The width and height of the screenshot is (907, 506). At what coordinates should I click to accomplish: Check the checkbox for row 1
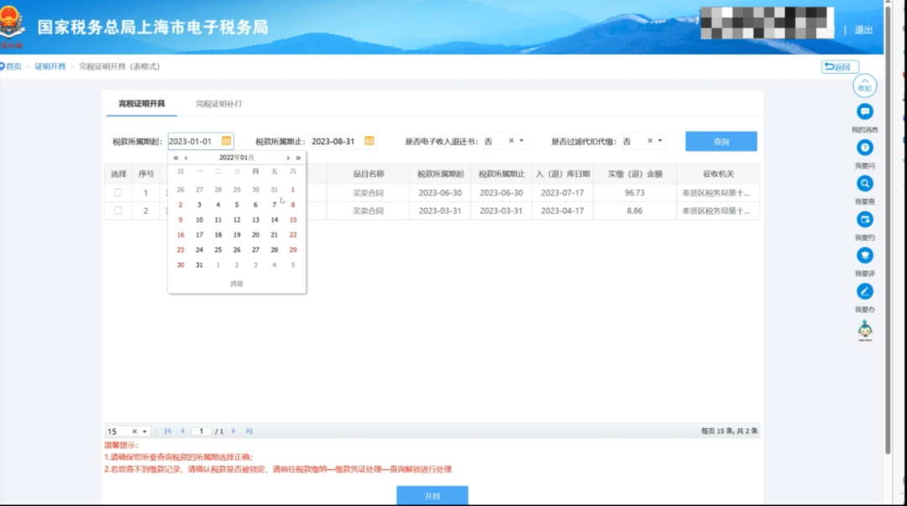pyautogui.click(x=118, y=193)
